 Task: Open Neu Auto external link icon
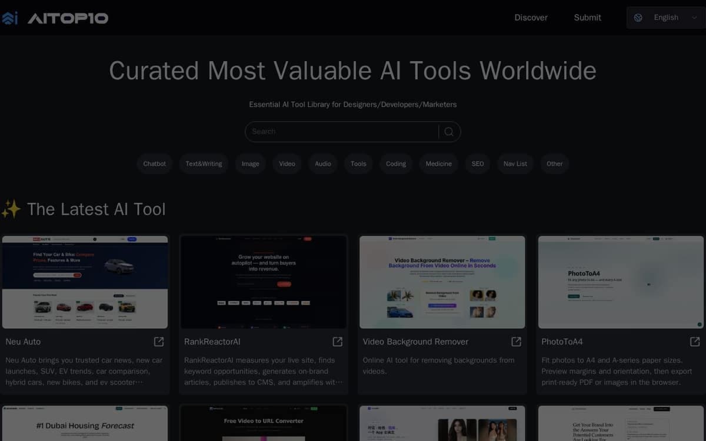click(159, 342)
